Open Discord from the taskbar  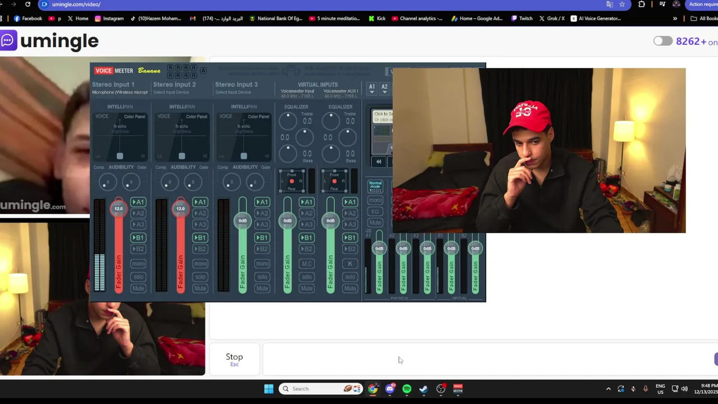pyautogui.click(x=390, y=389)
